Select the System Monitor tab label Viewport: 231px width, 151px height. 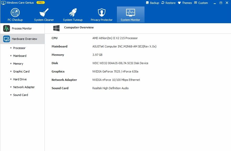pos(130,20)
